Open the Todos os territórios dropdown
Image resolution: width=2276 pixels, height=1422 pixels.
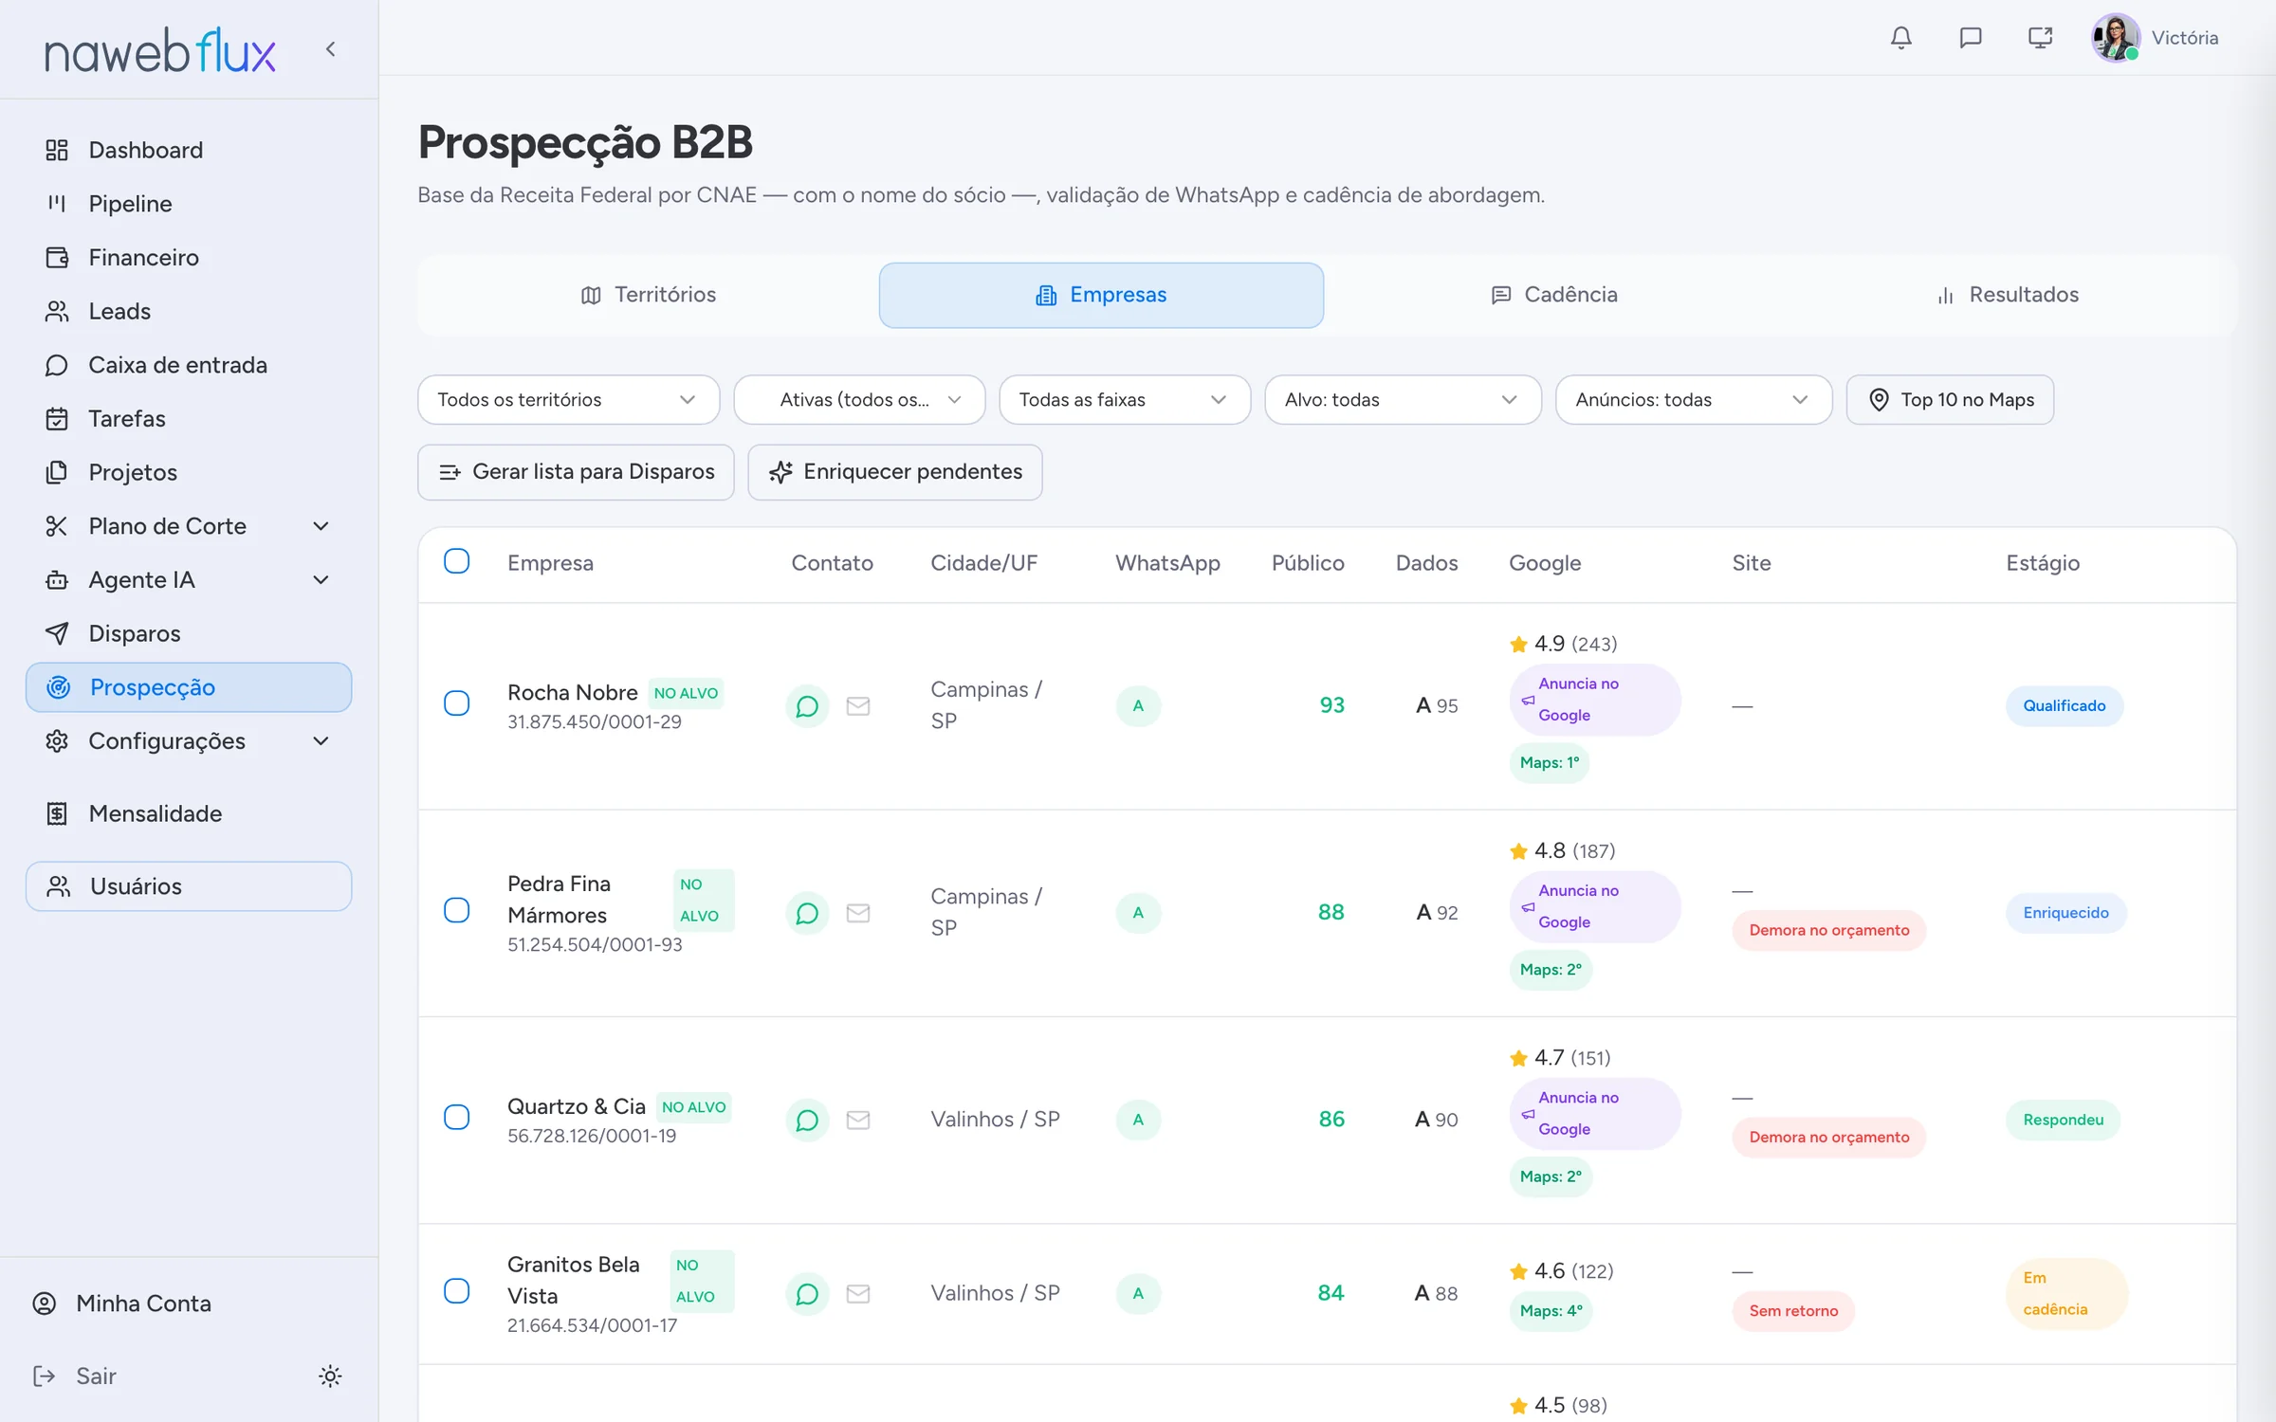point(568,400)
